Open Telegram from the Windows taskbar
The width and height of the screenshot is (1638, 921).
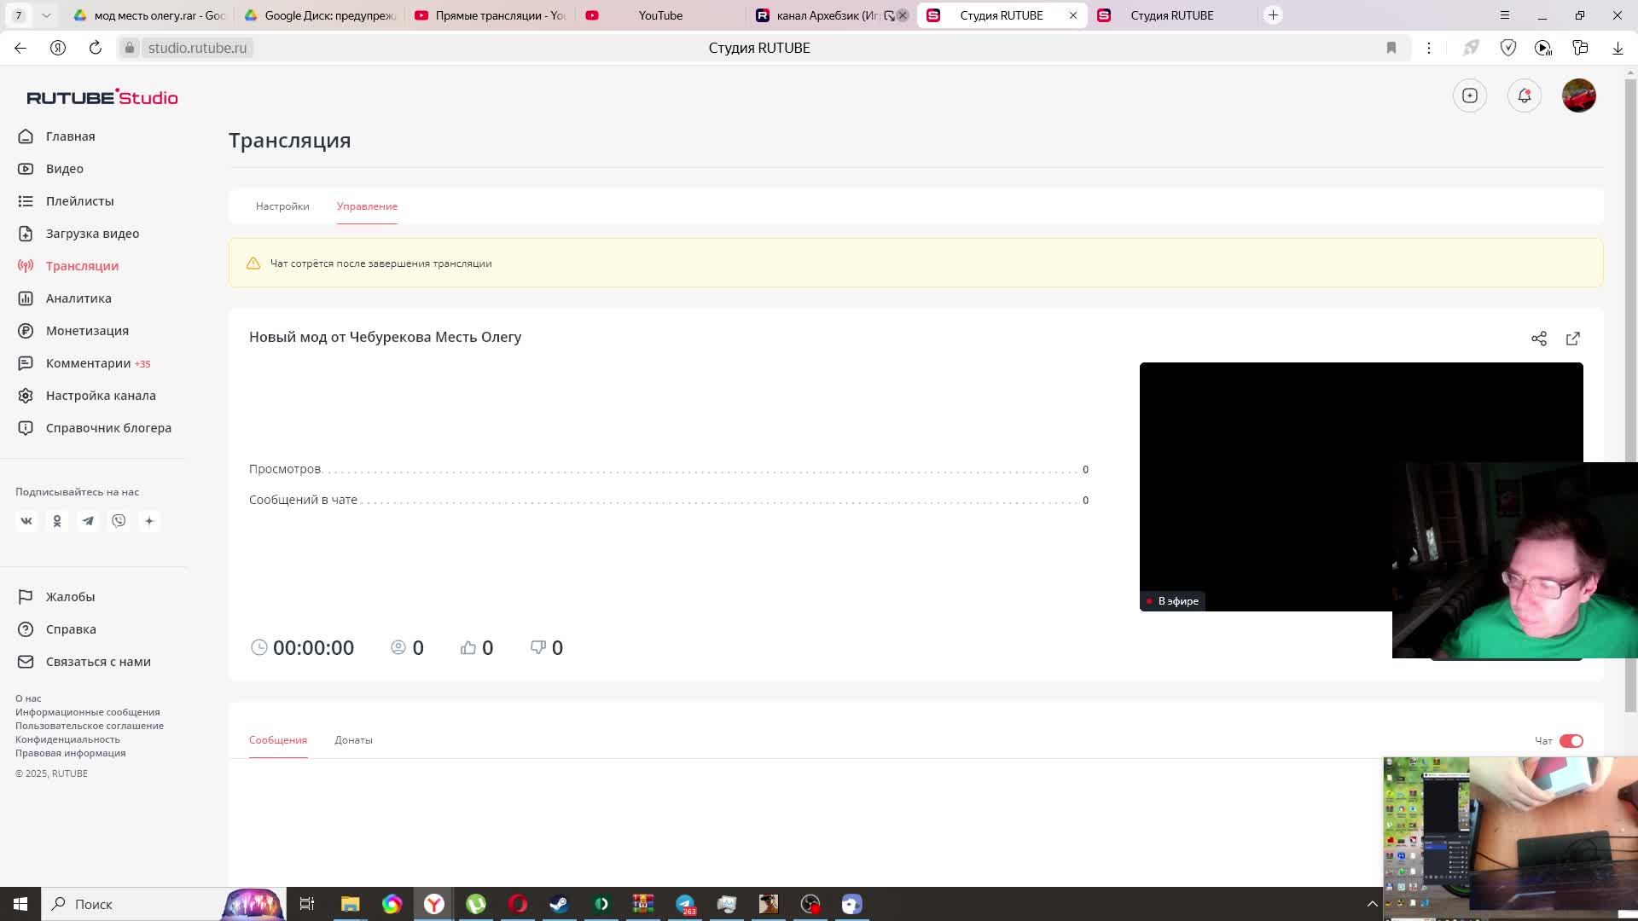685,904
